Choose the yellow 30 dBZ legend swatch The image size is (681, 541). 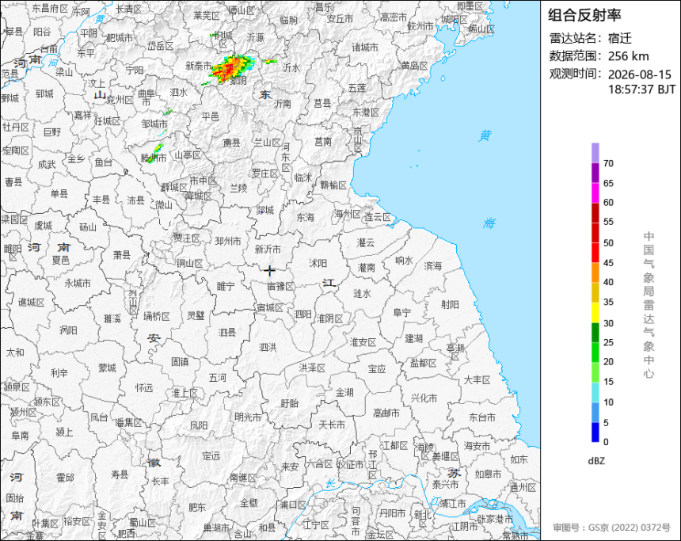[595, 312]
